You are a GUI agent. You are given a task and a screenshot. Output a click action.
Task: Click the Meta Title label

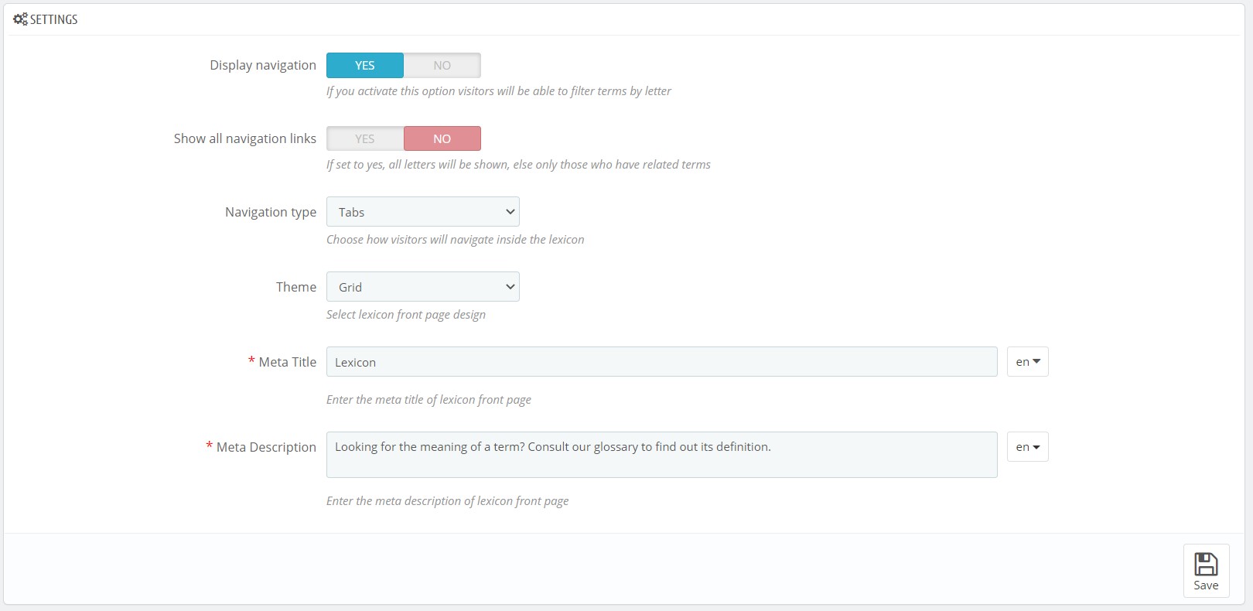point(287,362)
